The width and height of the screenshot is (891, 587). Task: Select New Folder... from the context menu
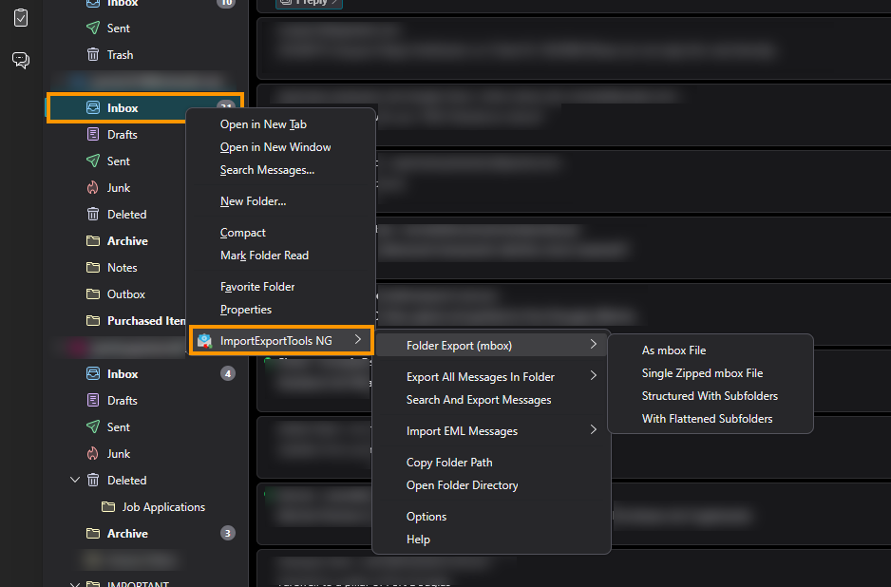(253, 201)
